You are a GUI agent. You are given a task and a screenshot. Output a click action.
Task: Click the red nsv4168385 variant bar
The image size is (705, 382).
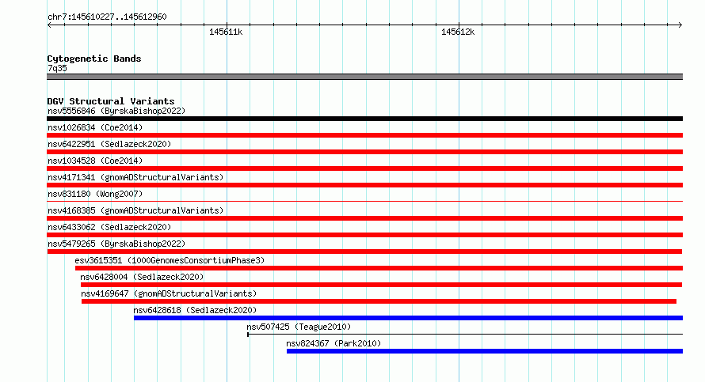[x=364, y=218]
